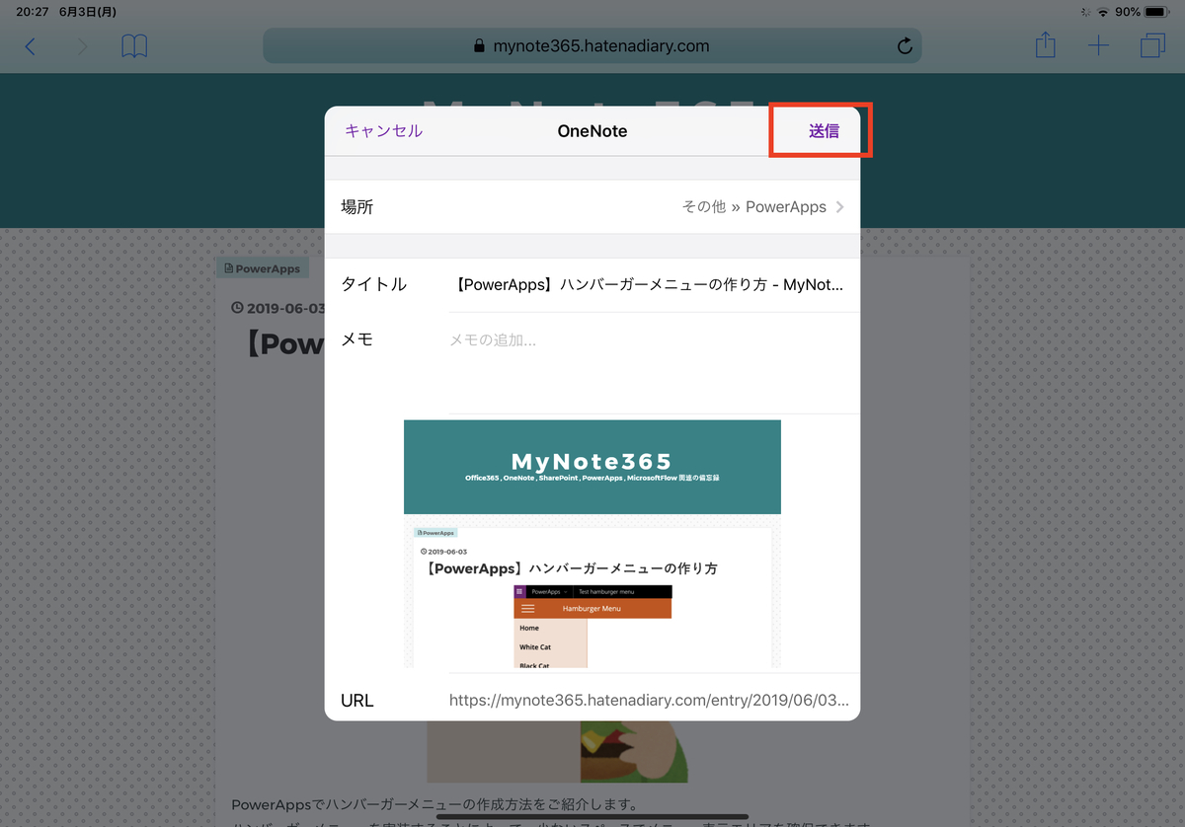Tap the 場所 label
Viewport: 1185px width, 827px height.
tap(357, 207)
